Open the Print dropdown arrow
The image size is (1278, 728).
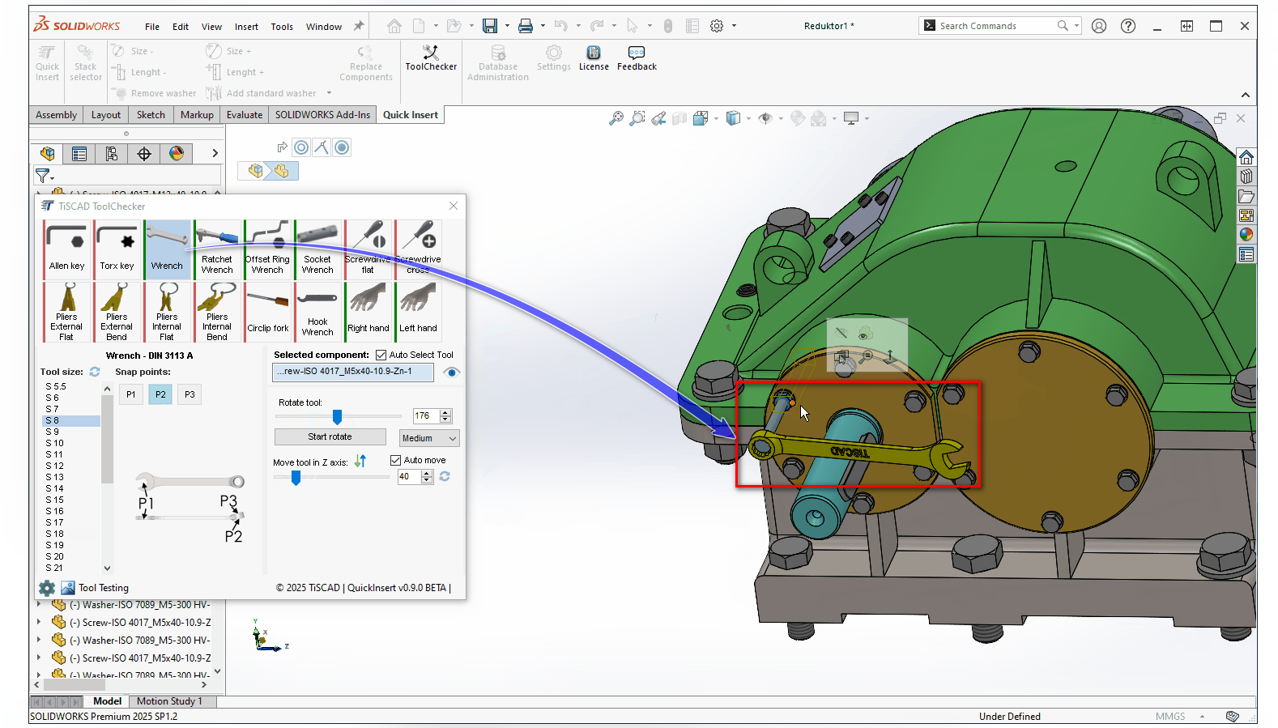coord(543,26)
